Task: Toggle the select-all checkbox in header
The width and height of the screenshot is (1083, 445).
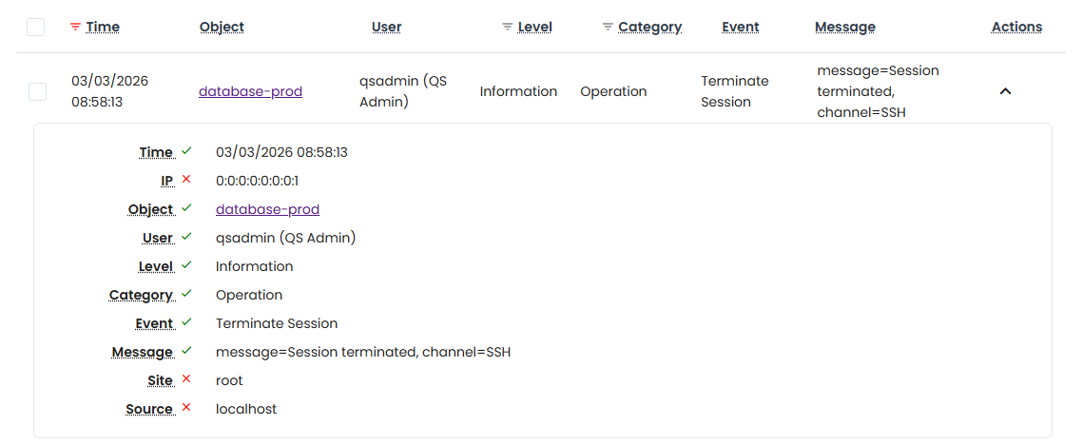Action: (36, 28)
